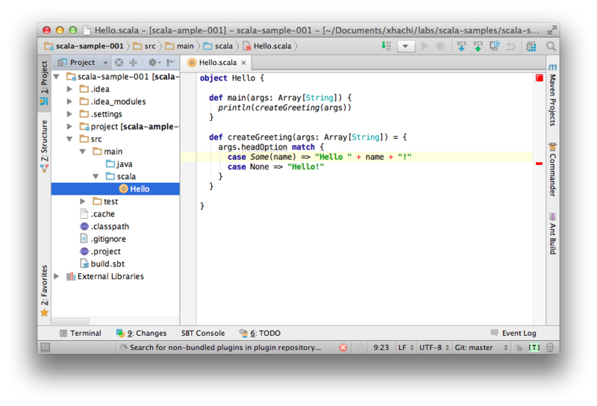
Task: Hide the Project panel with pin icon
Action: [x=171, y=63]
